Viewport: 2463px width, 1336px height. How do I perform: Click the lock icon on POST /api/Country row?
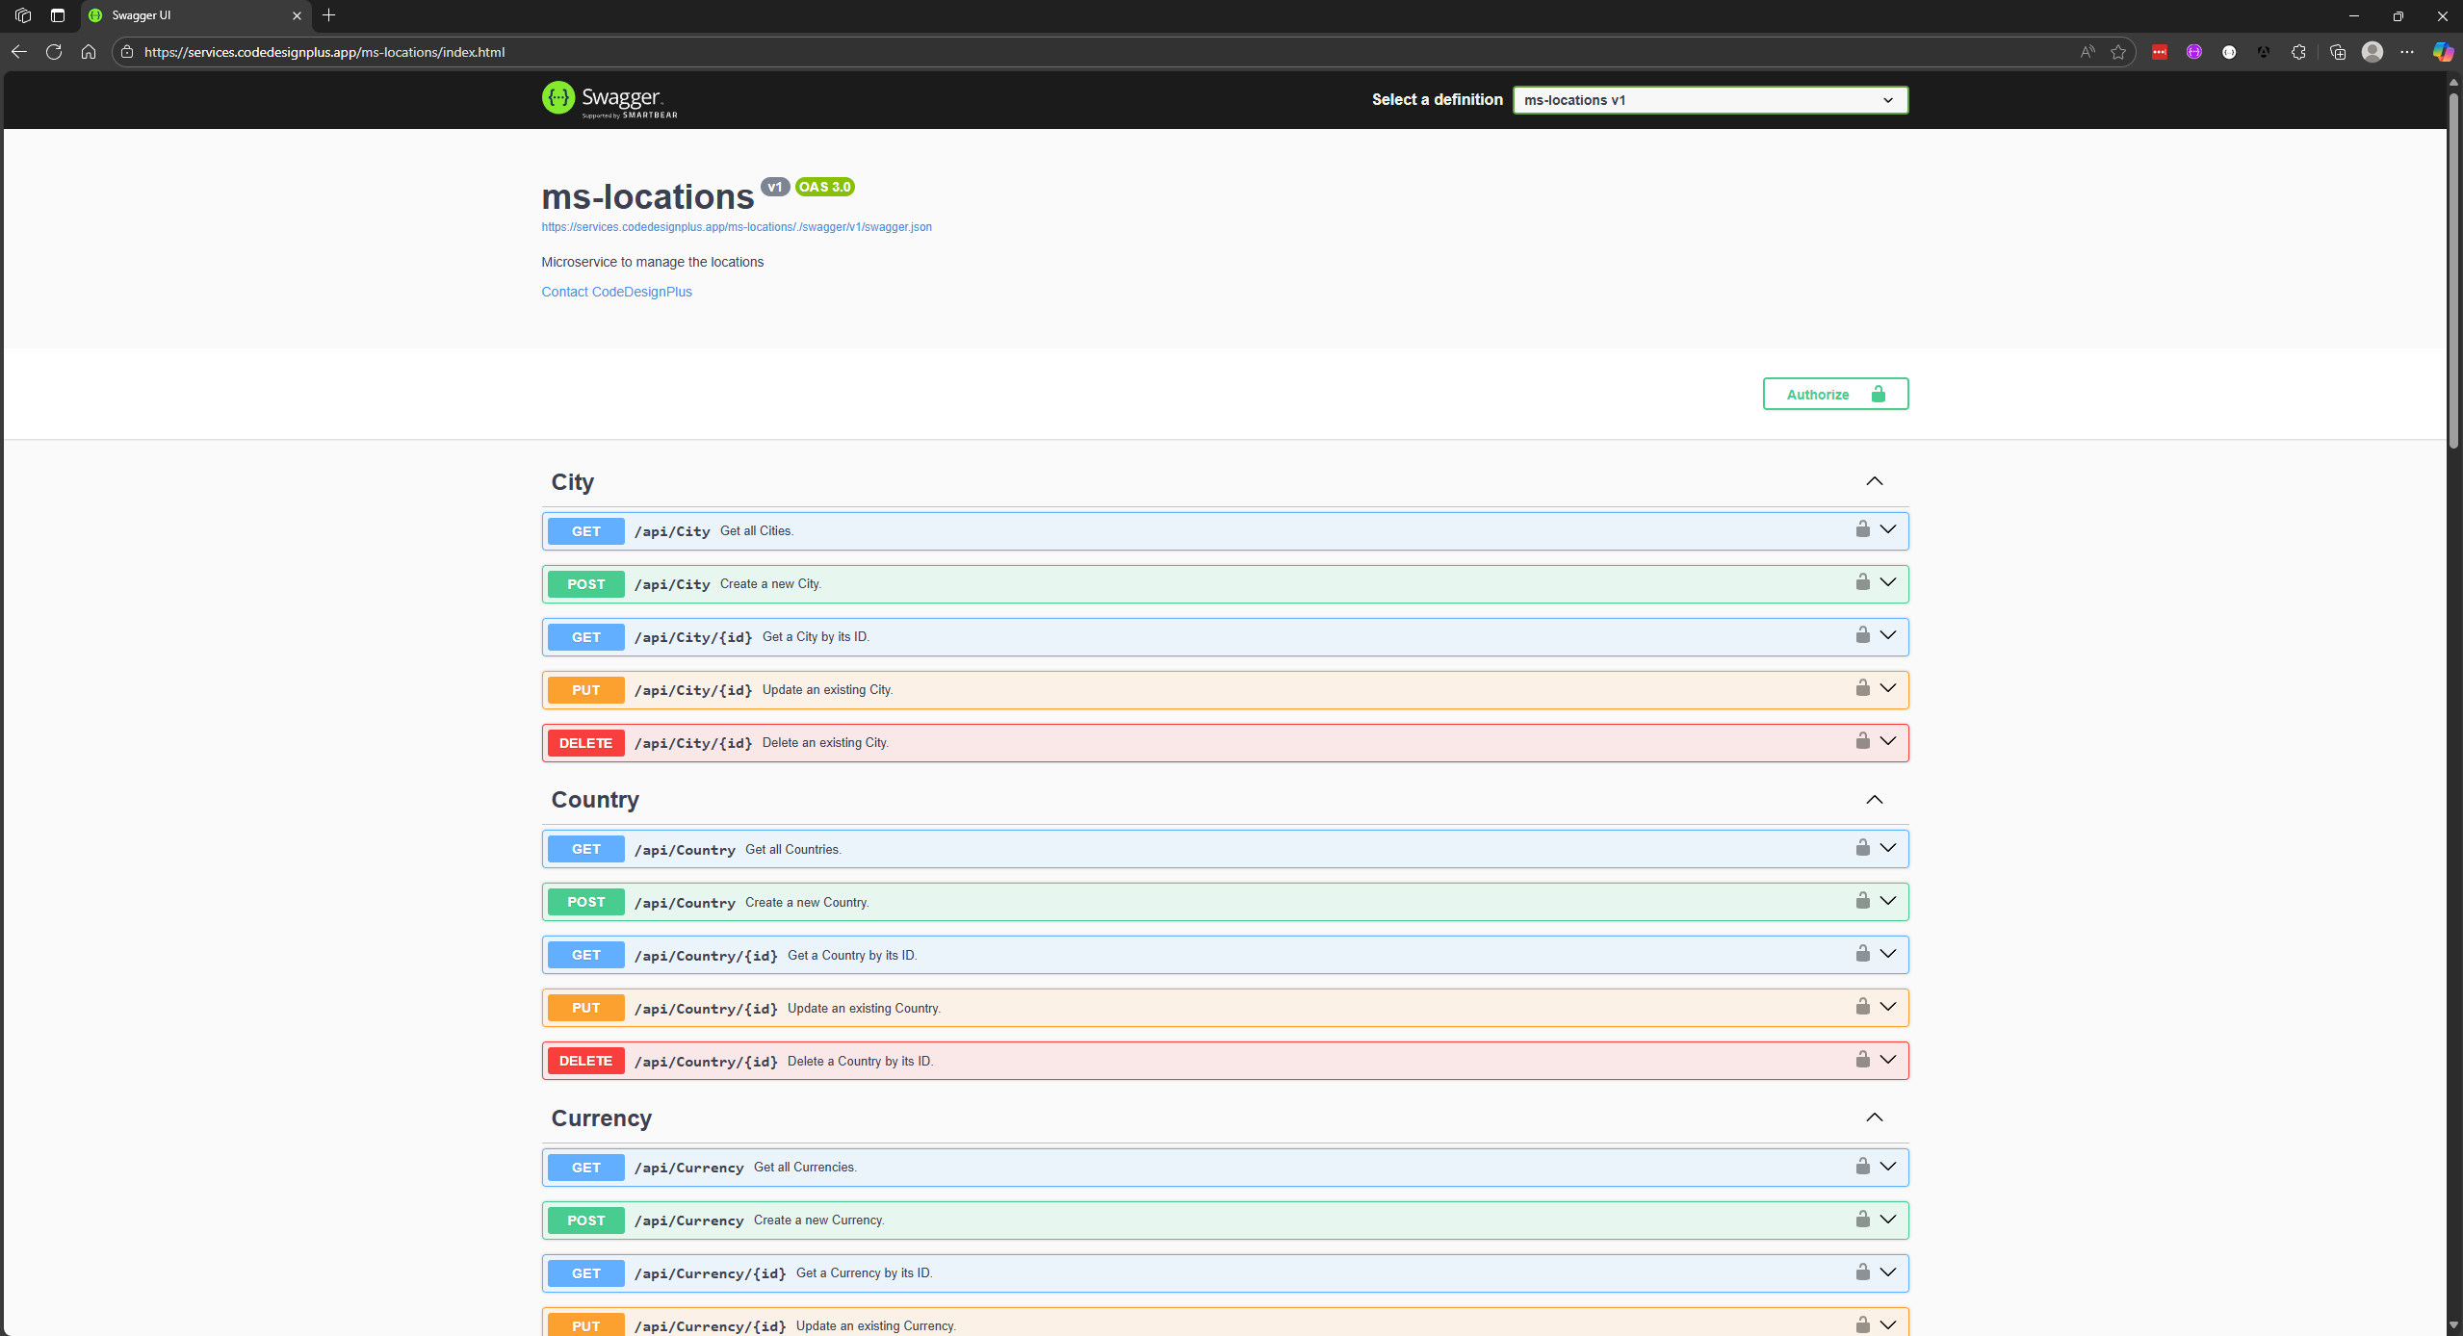coord(1862,901)
